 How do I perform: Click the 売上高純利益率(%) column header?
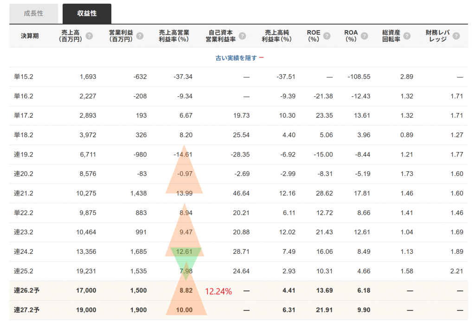(276, 36)
